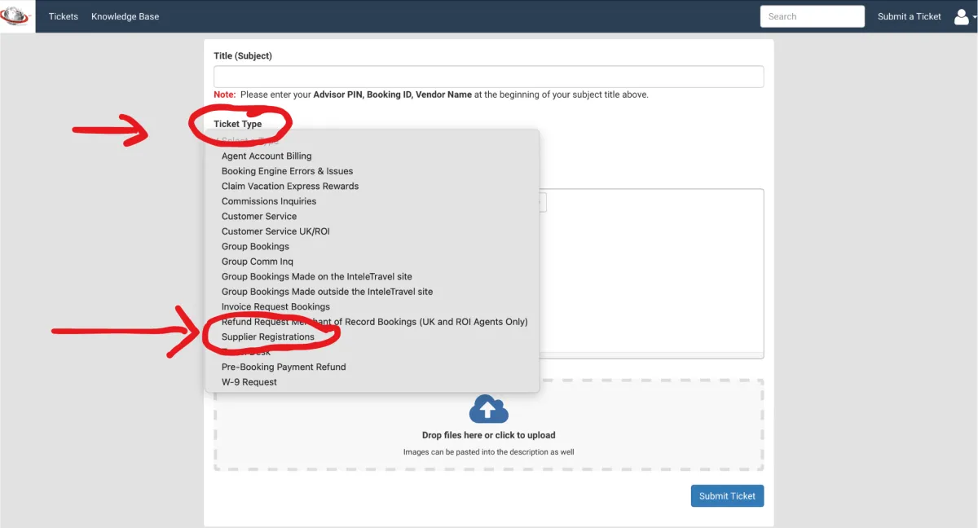Click the company logo in header
978x528 pixels.
(15, 16)
